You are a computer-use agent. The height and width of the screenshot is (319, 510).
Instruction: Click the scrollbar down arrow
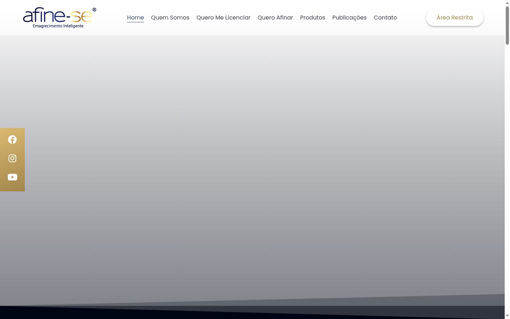click(x=507, y=316)
